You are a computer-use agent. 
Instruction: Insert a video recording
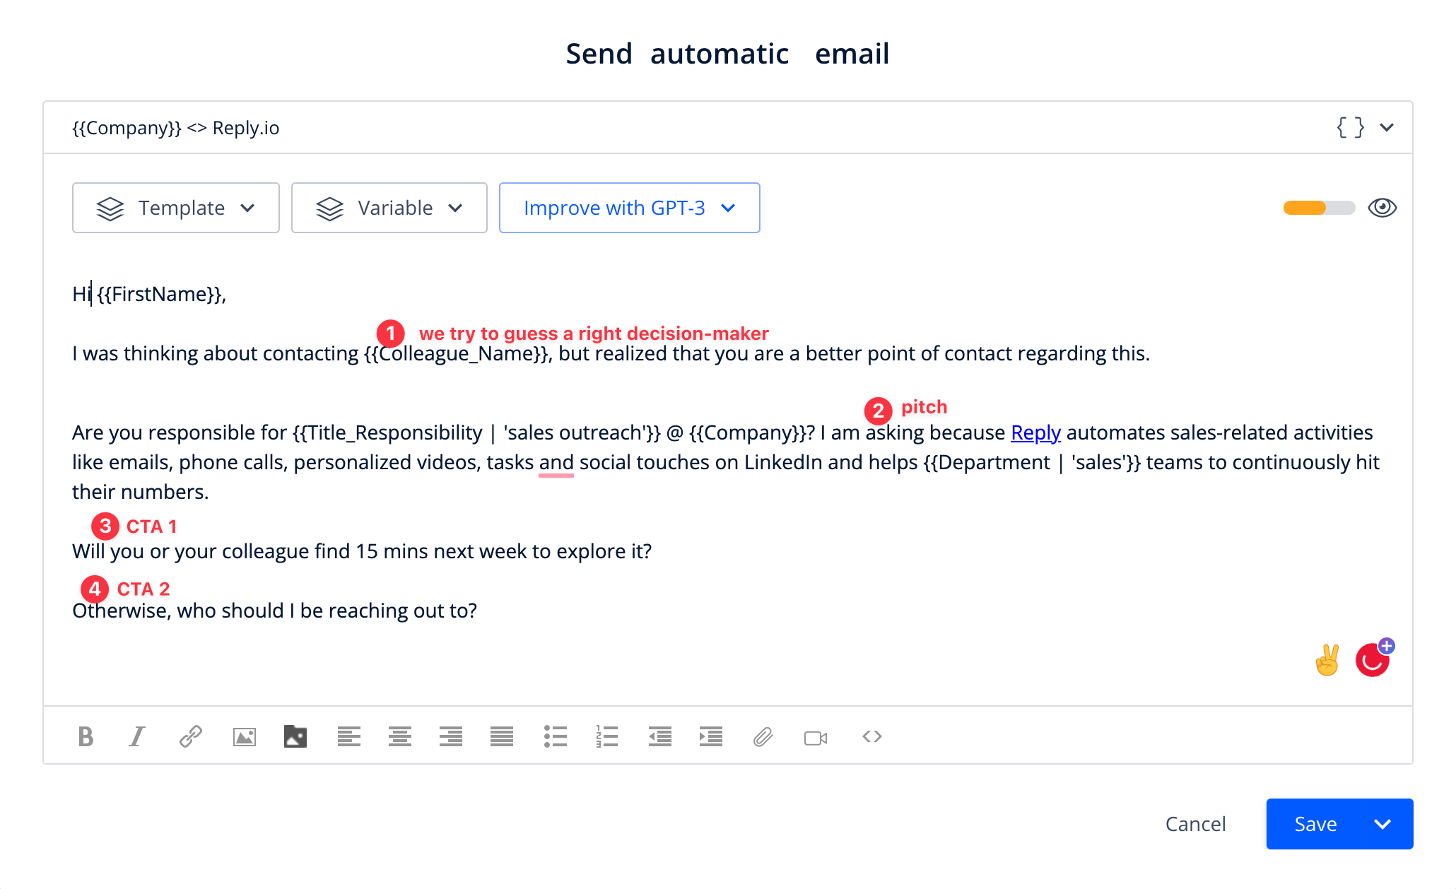click(817, 736)
